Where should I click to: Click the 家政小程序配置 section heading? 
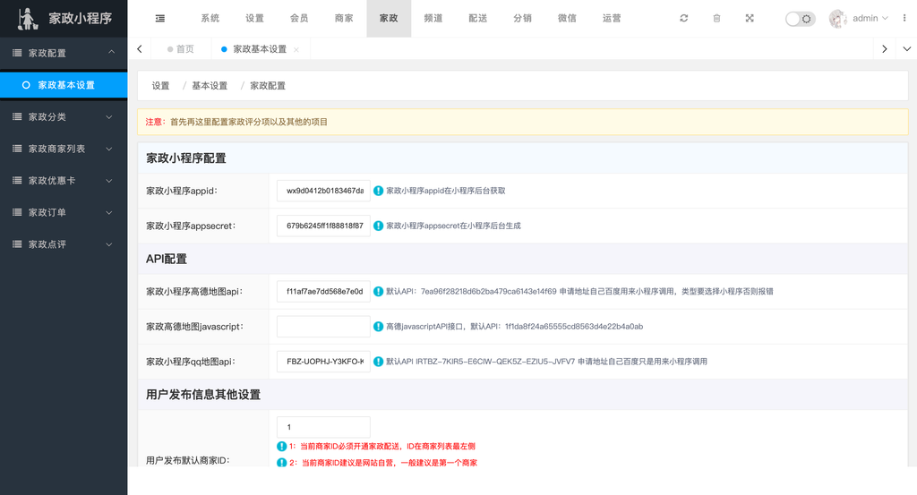[x=186, y=158]
